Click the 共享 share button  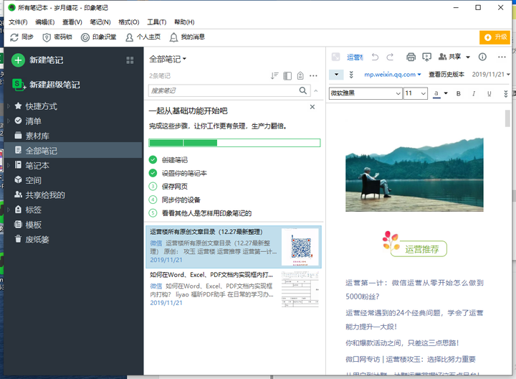click(449, 57)
